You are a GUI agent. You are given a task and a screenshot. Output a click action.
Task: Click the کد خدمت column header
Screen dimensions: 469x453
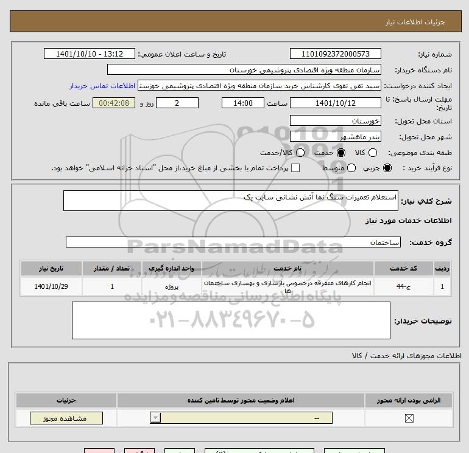tap(403, 268)
